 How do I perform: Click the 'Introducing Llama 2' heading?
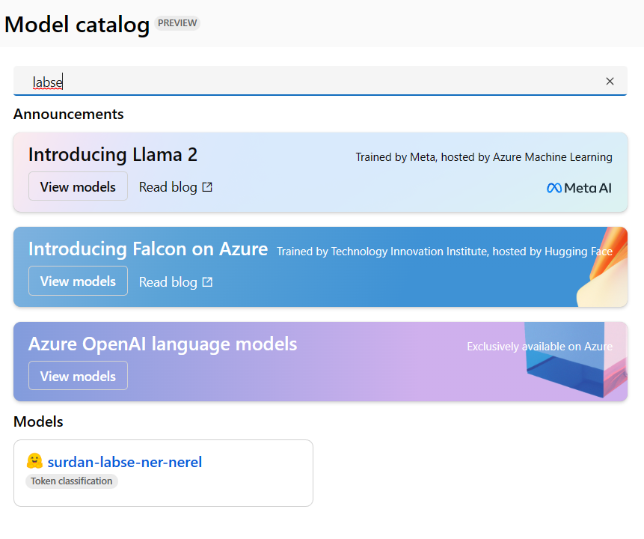[113, 155]
